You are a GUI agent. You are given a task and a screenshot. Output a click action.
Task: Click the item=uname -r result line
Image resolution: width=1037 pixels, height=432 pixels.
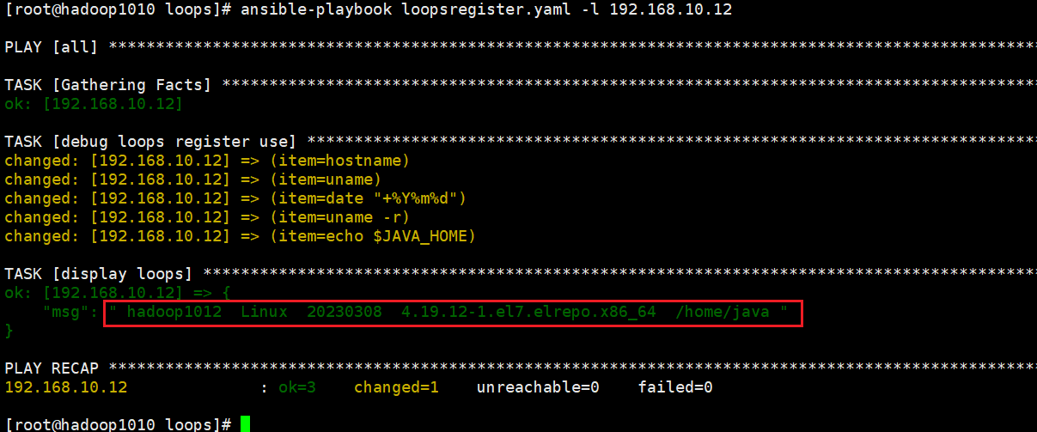(x=208, y=217)
